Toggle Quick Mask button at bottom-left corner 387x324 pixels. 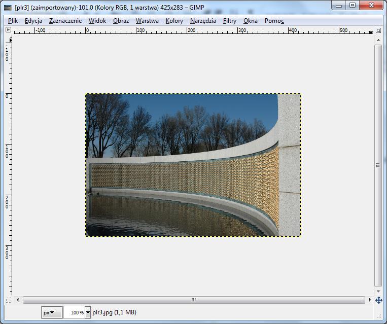[9, 300]
